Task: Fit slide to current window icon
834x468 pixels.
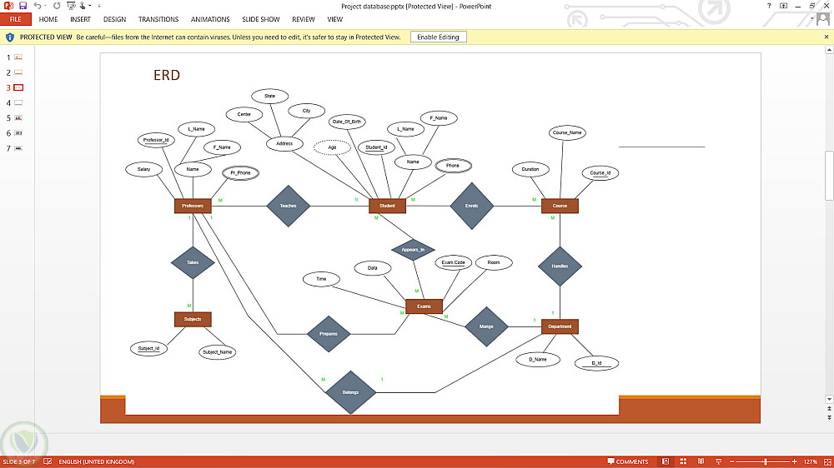Action: tap(827, 461)
